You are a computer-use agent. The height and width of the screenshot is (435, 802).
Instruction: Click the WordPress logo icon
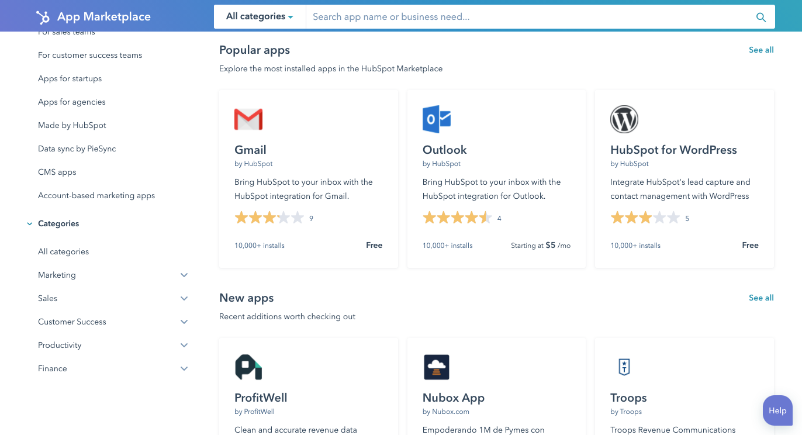(624, 119)
